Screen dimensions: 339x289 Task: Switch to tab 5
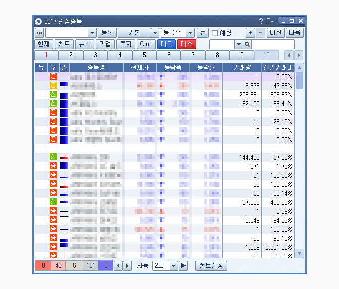[x=144, y=55]
